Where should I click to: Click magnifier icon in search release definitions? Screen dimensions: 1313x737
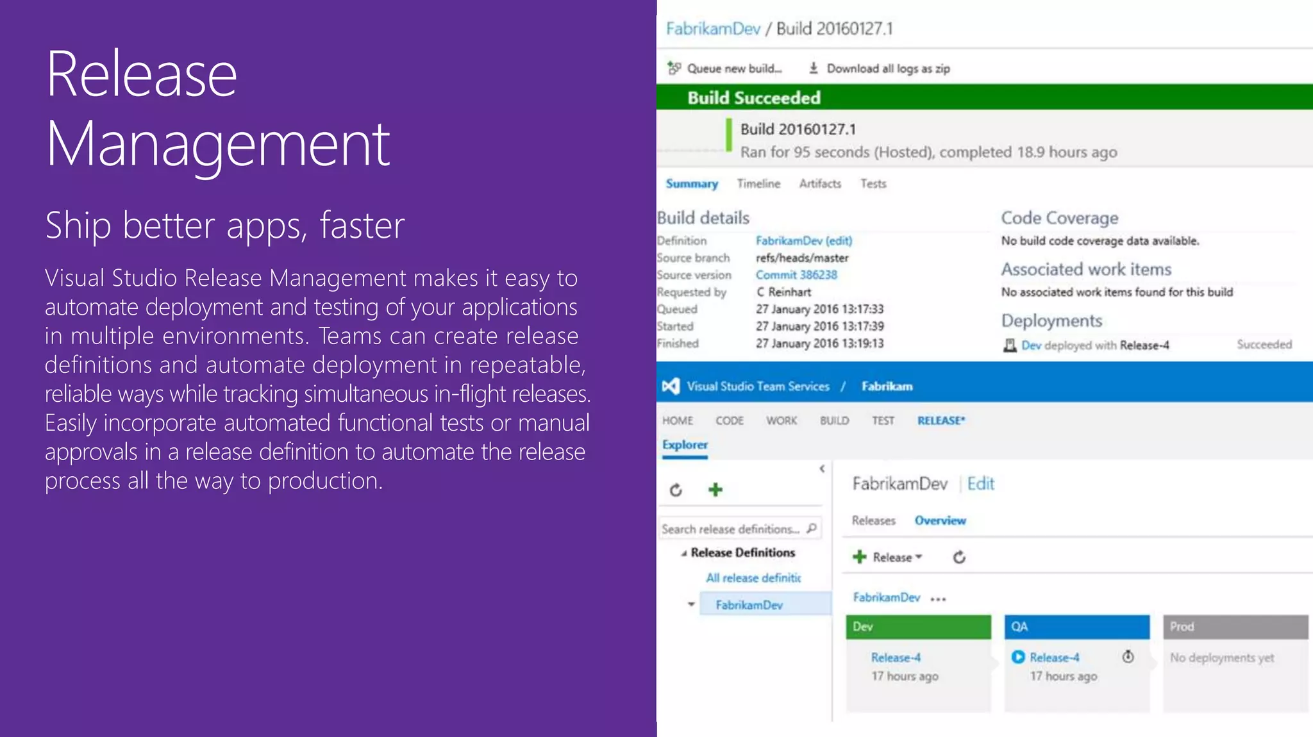click(x=812, y=529)
